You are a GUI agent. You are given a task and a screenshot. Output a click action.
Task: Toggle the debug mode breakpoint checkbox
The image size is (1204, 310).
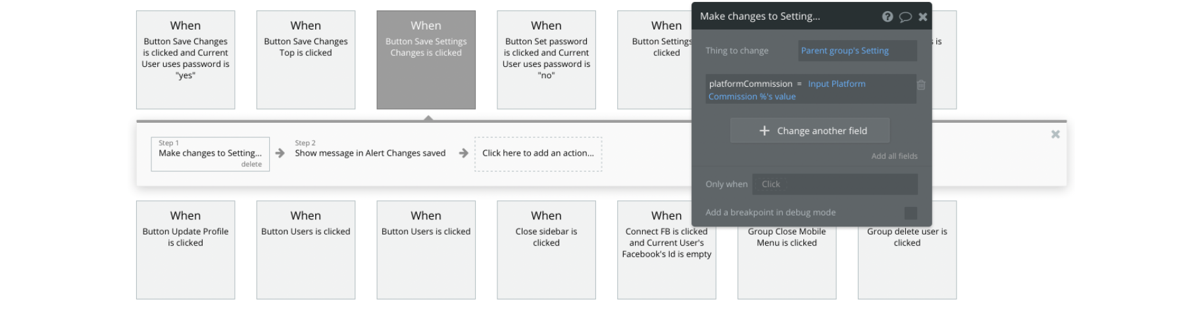(911, 213)
